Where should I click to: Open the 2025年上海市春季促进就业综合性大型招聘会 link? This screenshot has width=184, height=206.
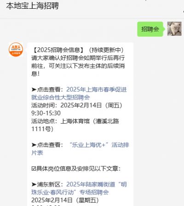79,93
